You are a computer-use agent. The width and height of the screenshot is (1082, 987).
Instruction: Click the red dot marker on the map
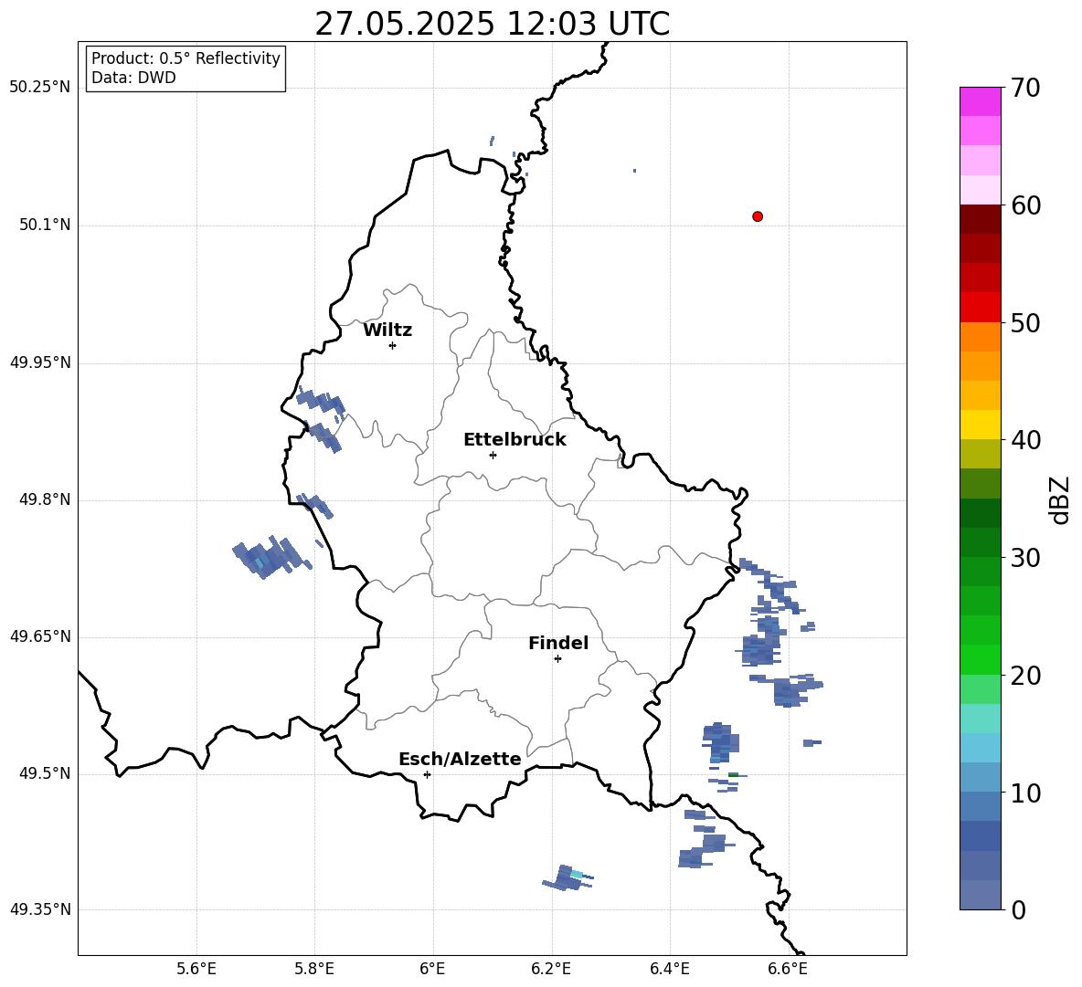[757, 216]
